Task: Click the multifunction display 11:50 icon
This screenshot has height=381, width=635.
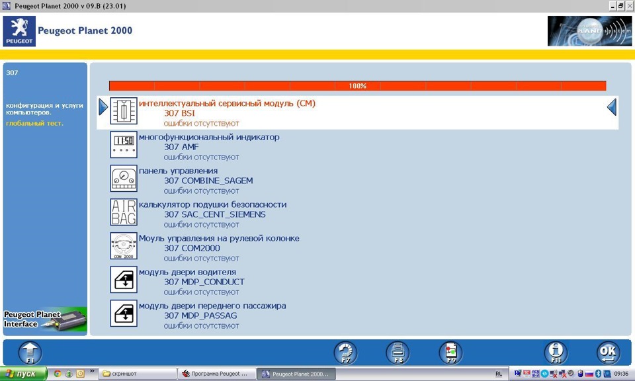Action: [x=124, y=145]
